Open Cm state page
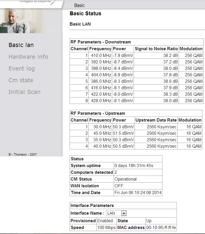Screen dimensions: 205x234 tap(21, 80)
